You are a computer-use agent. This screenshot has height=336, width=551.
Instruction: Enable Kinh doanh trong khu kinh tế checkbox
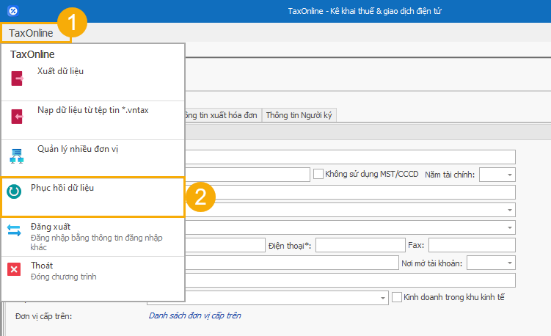pos(397,297)
